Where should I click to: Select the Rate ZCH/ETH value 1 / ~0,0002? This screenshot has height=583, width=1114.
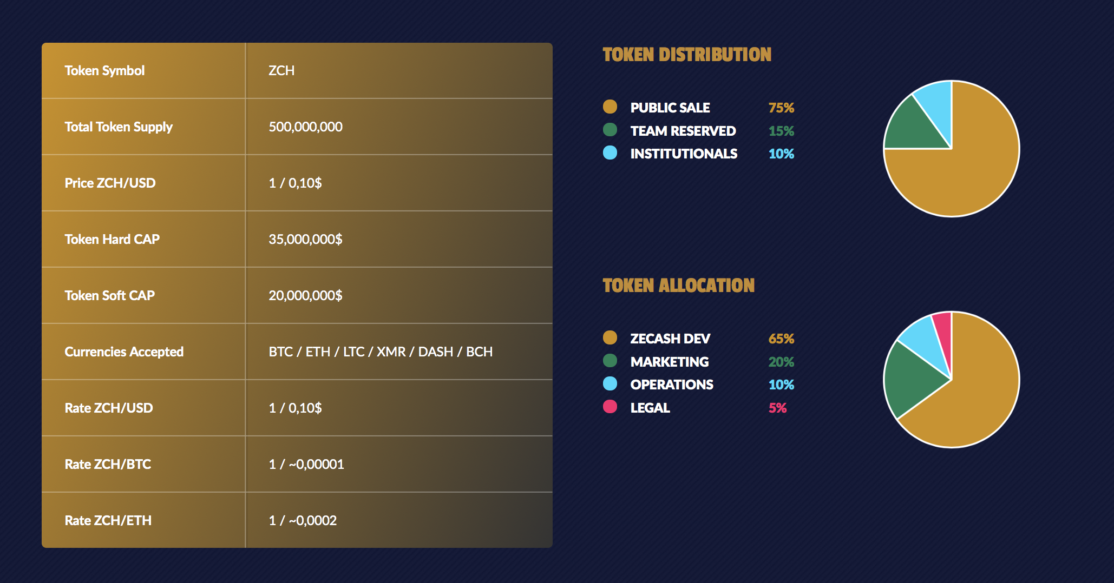pyautogui.click(x=303, y=521)
